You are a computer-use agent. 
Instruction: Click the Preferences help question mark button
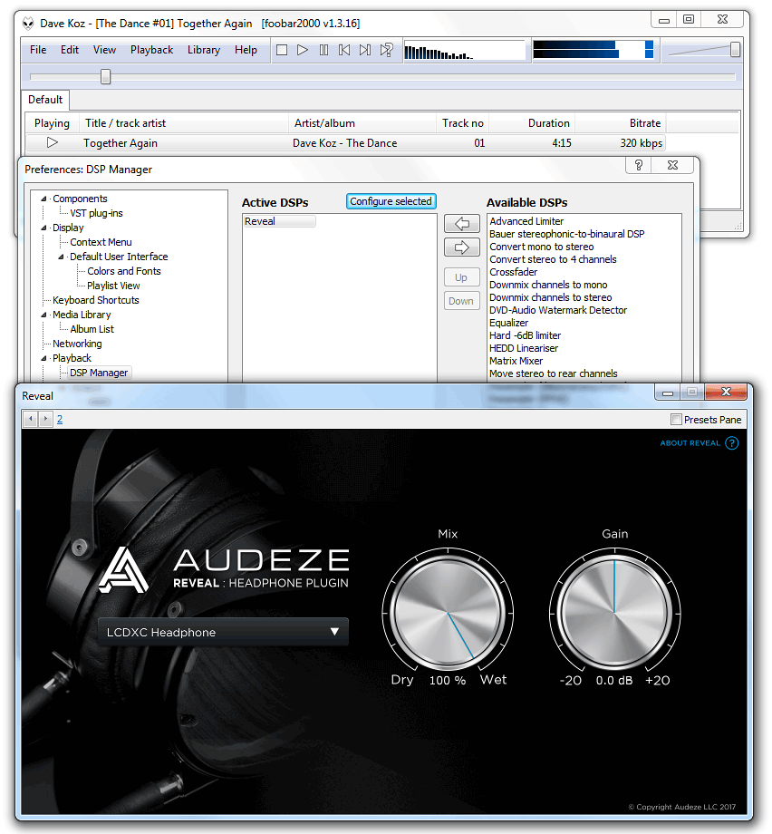coord(639,165)
